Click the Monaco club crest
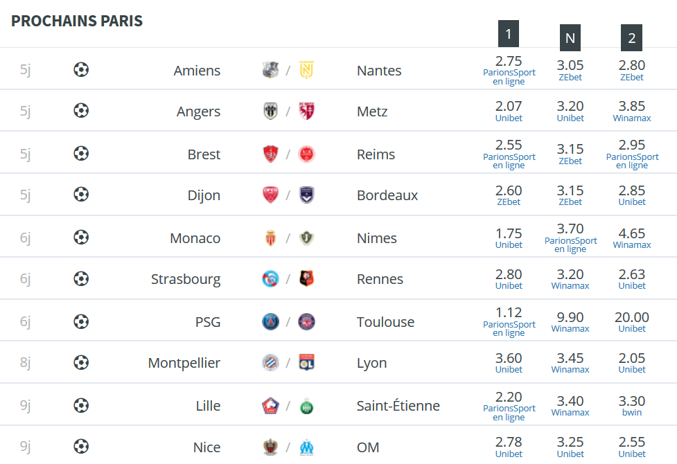This screenshot has height=464, width=677. coord(271,238)
